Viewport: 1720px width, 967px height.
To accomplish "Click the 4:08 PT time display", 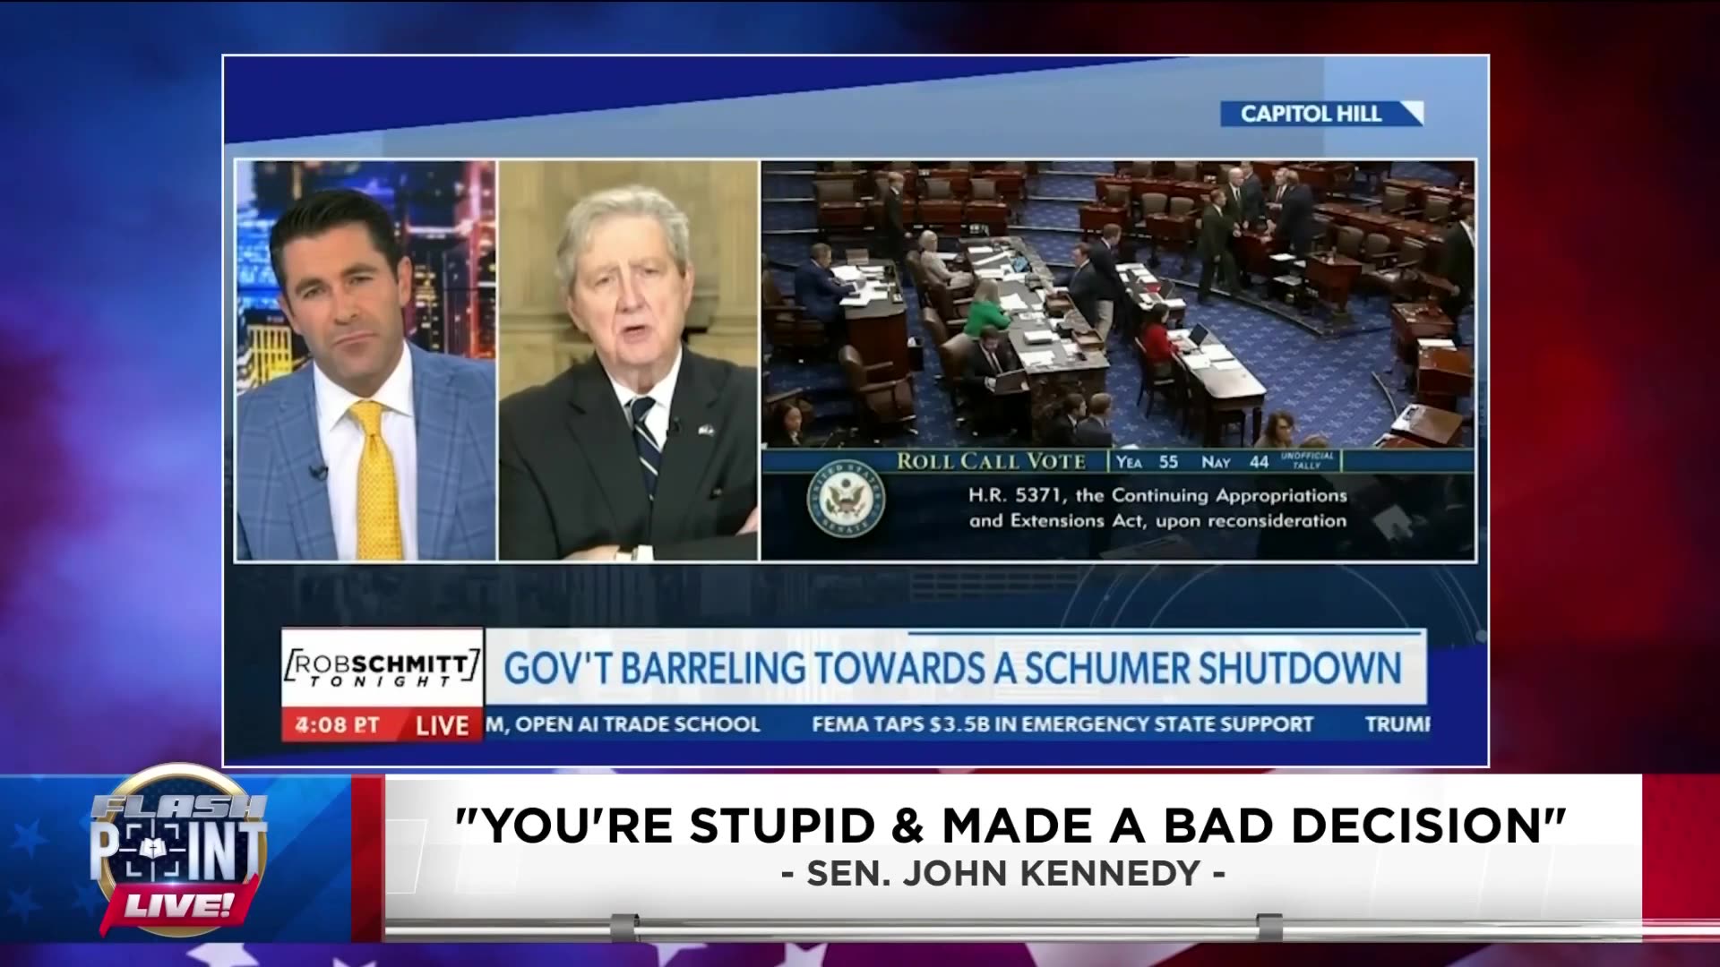I will coord(338,725).
